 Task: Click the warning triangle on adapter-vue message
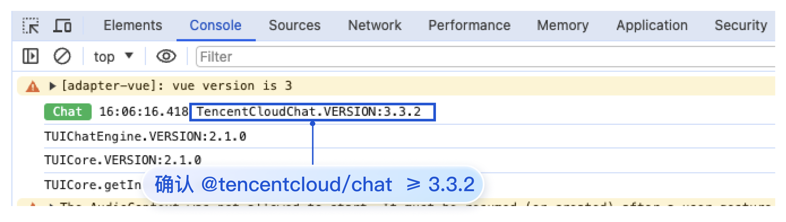click(x=33, y=86)
